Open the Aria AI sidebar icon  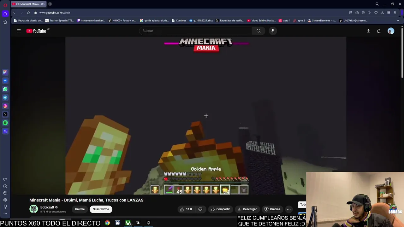tap(5, 72)
